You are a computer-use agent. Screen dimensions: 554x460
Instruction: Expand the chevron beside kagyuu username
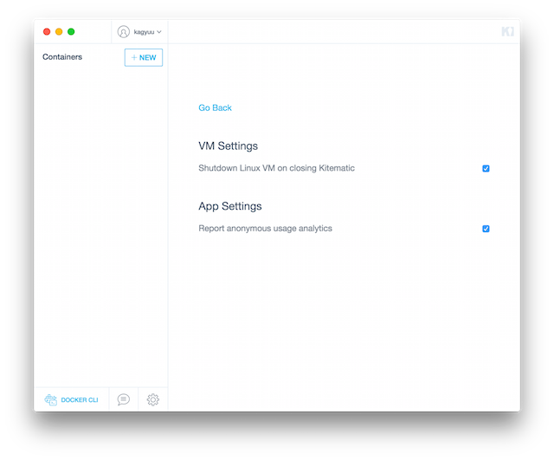(x=159, y=32)
